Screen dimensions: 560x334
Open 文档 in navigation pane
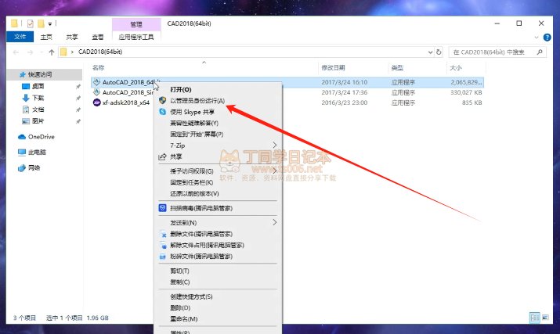(x=38, y=110)
